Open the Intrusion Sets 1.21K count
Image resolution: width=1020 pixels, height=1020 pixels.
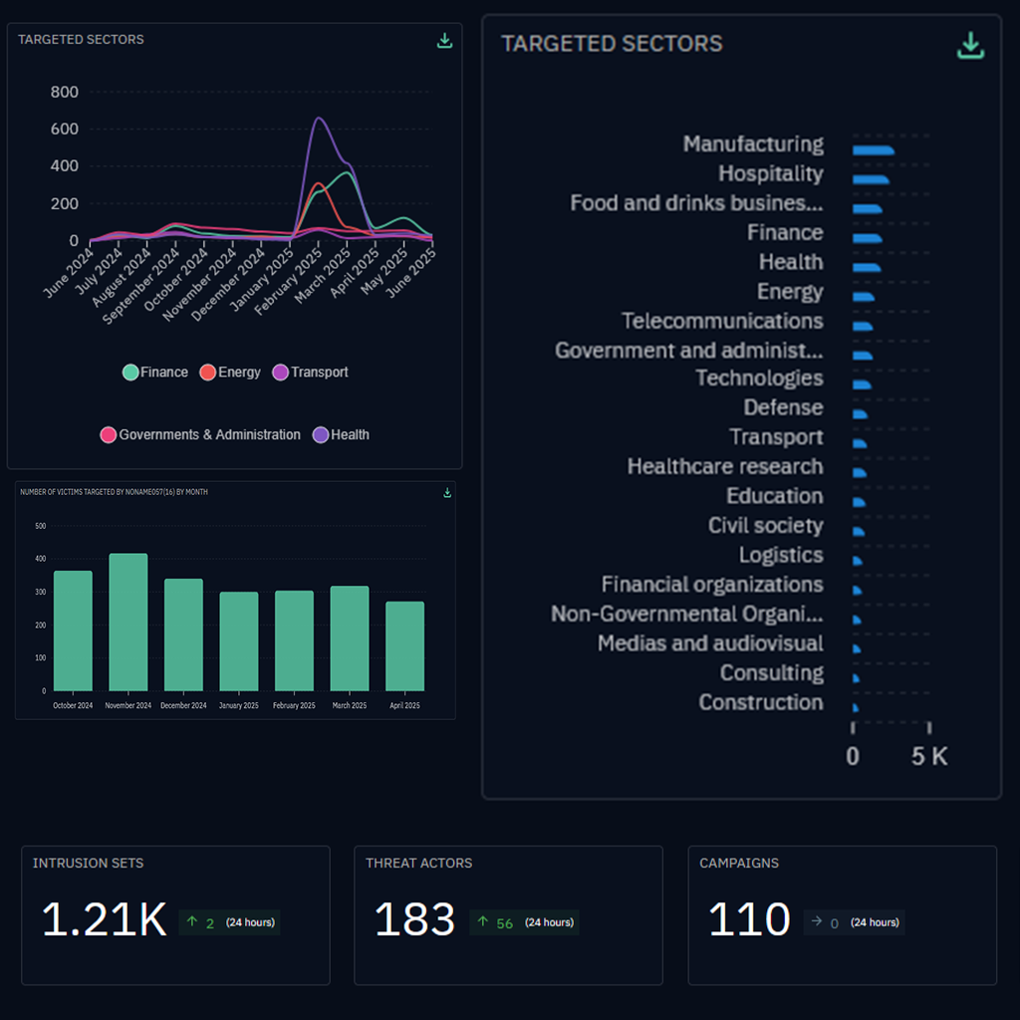pos(104,920)
